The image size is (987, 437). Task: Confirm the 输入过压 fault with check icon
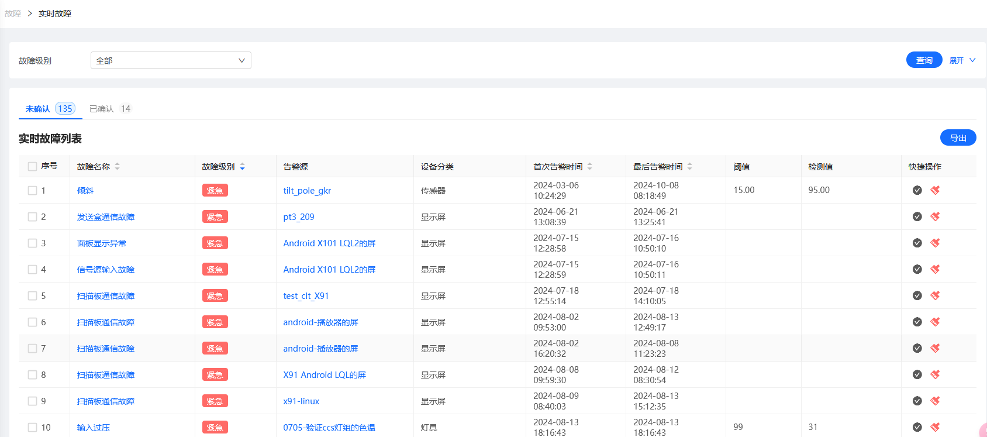(x=917, y=427)
